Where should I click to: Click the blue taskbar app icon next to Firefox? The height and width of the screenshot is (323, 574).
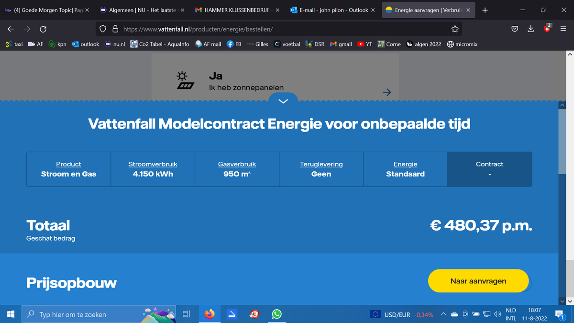tap(232, 314)
